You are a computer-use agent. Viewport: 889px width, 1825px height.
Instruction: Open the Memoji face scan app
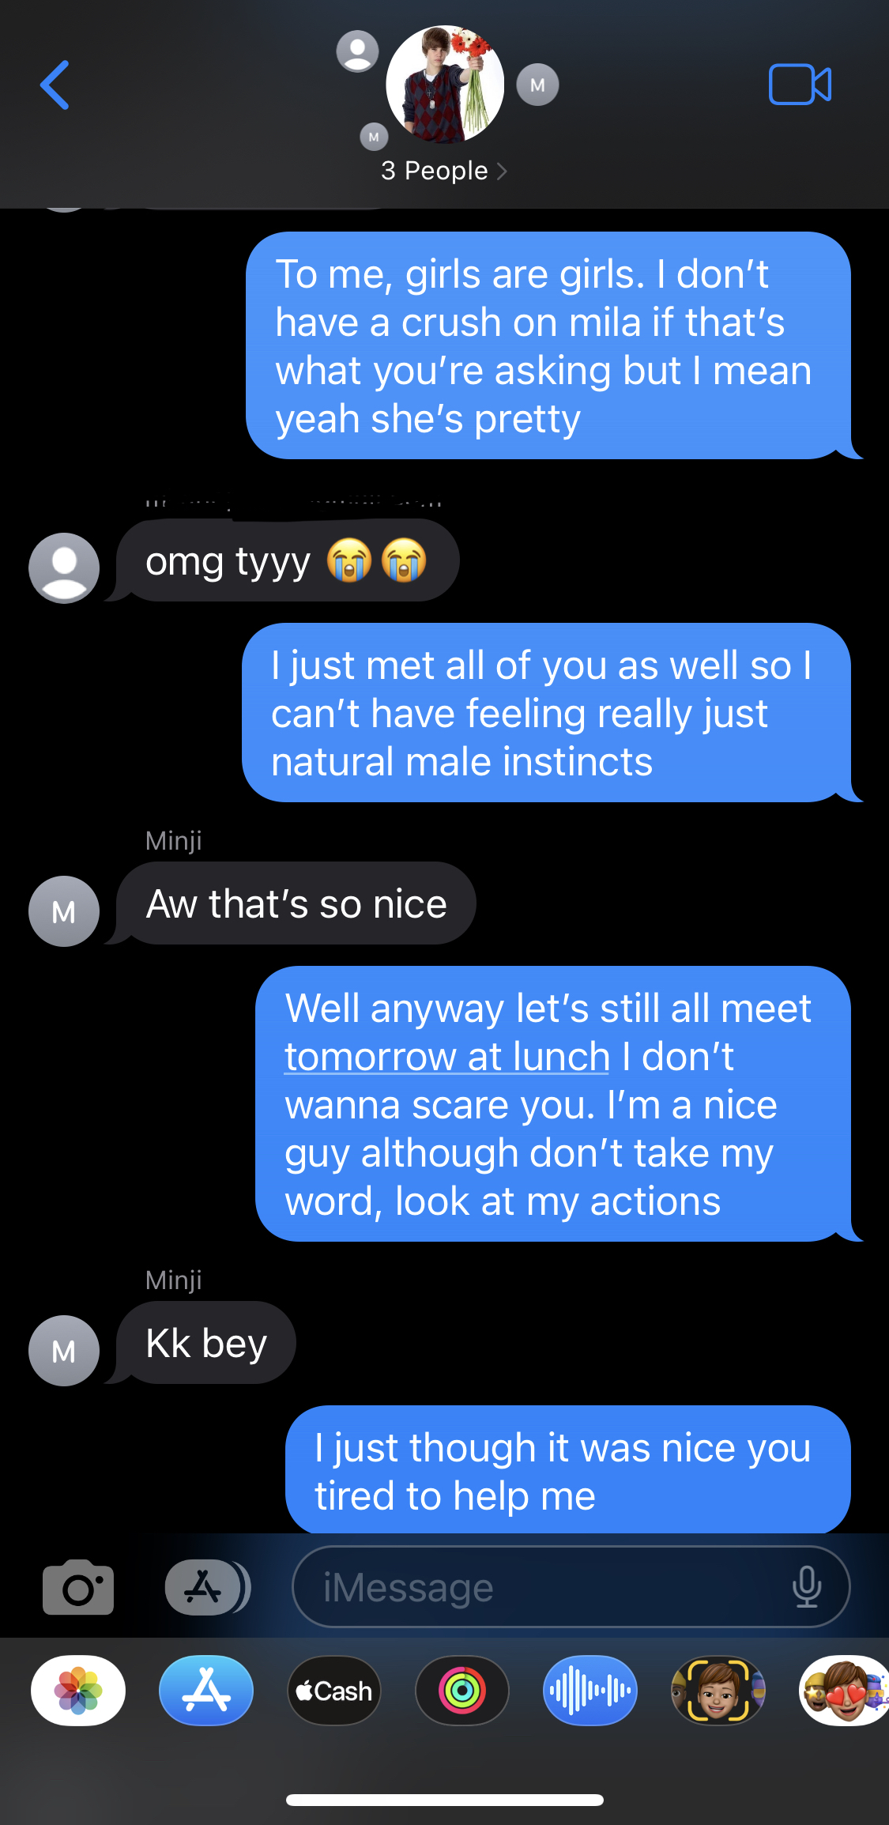pyautogui.click(x=718, y=1691)
